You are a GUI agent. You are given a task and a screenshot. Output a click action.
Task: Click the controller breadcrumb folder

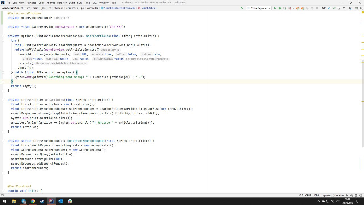click(x=92, y=8)
